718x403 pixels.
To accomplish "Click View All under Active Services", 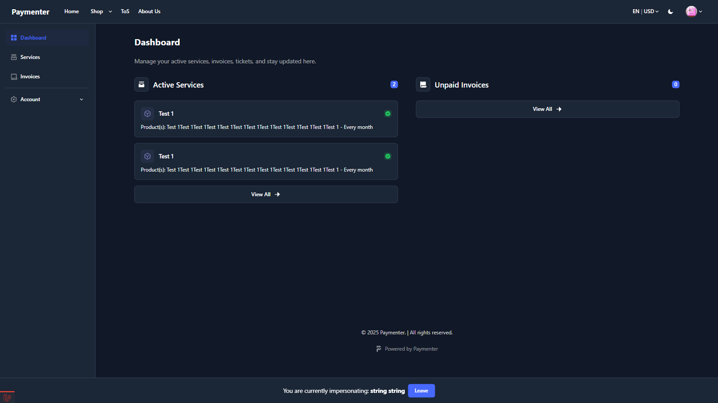I will [x=266, y=194].
